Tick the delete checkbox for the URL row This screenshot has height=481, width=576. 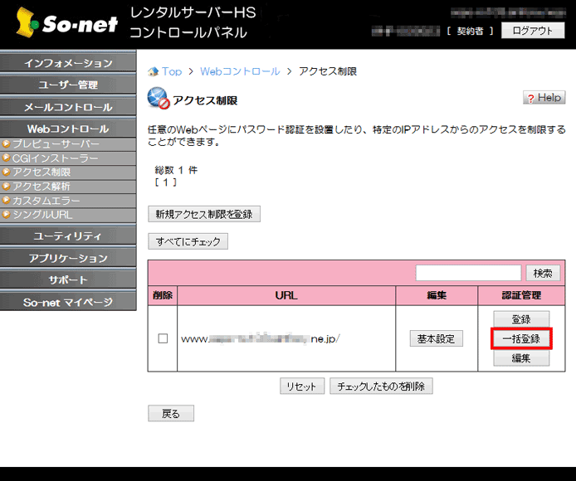pyautogui.click(x=163, y=338)
